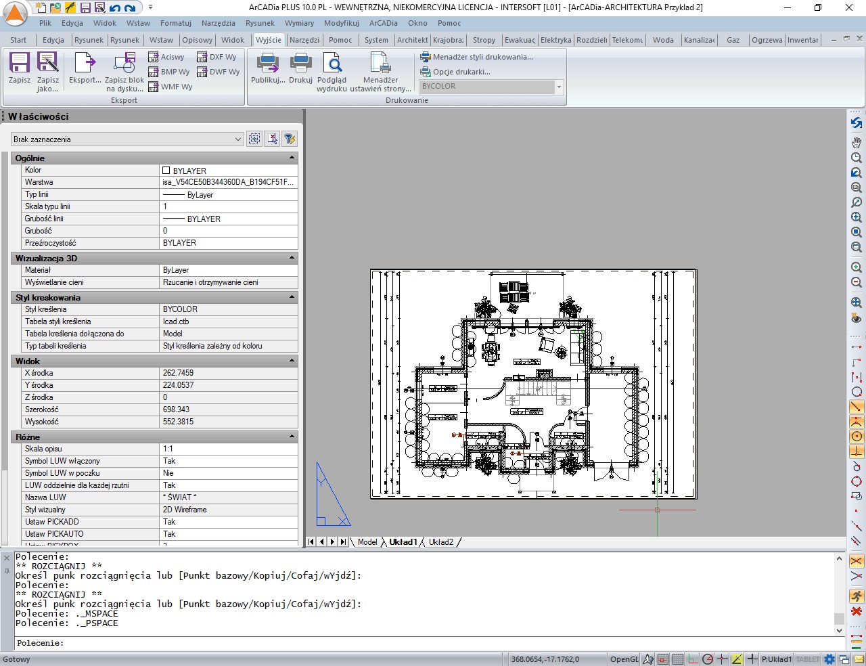The height and width of the screenshot is (666, 866).
Task: Click the command line vertical scrollbar
Action: 839,594
